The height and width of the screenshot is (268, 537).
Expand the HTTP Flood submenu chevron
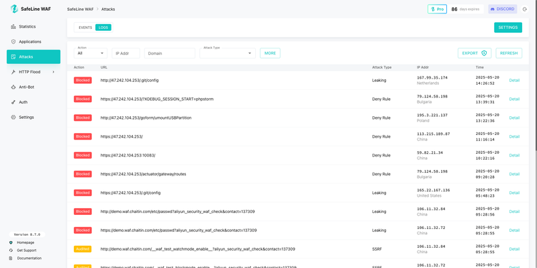point(54,72)
